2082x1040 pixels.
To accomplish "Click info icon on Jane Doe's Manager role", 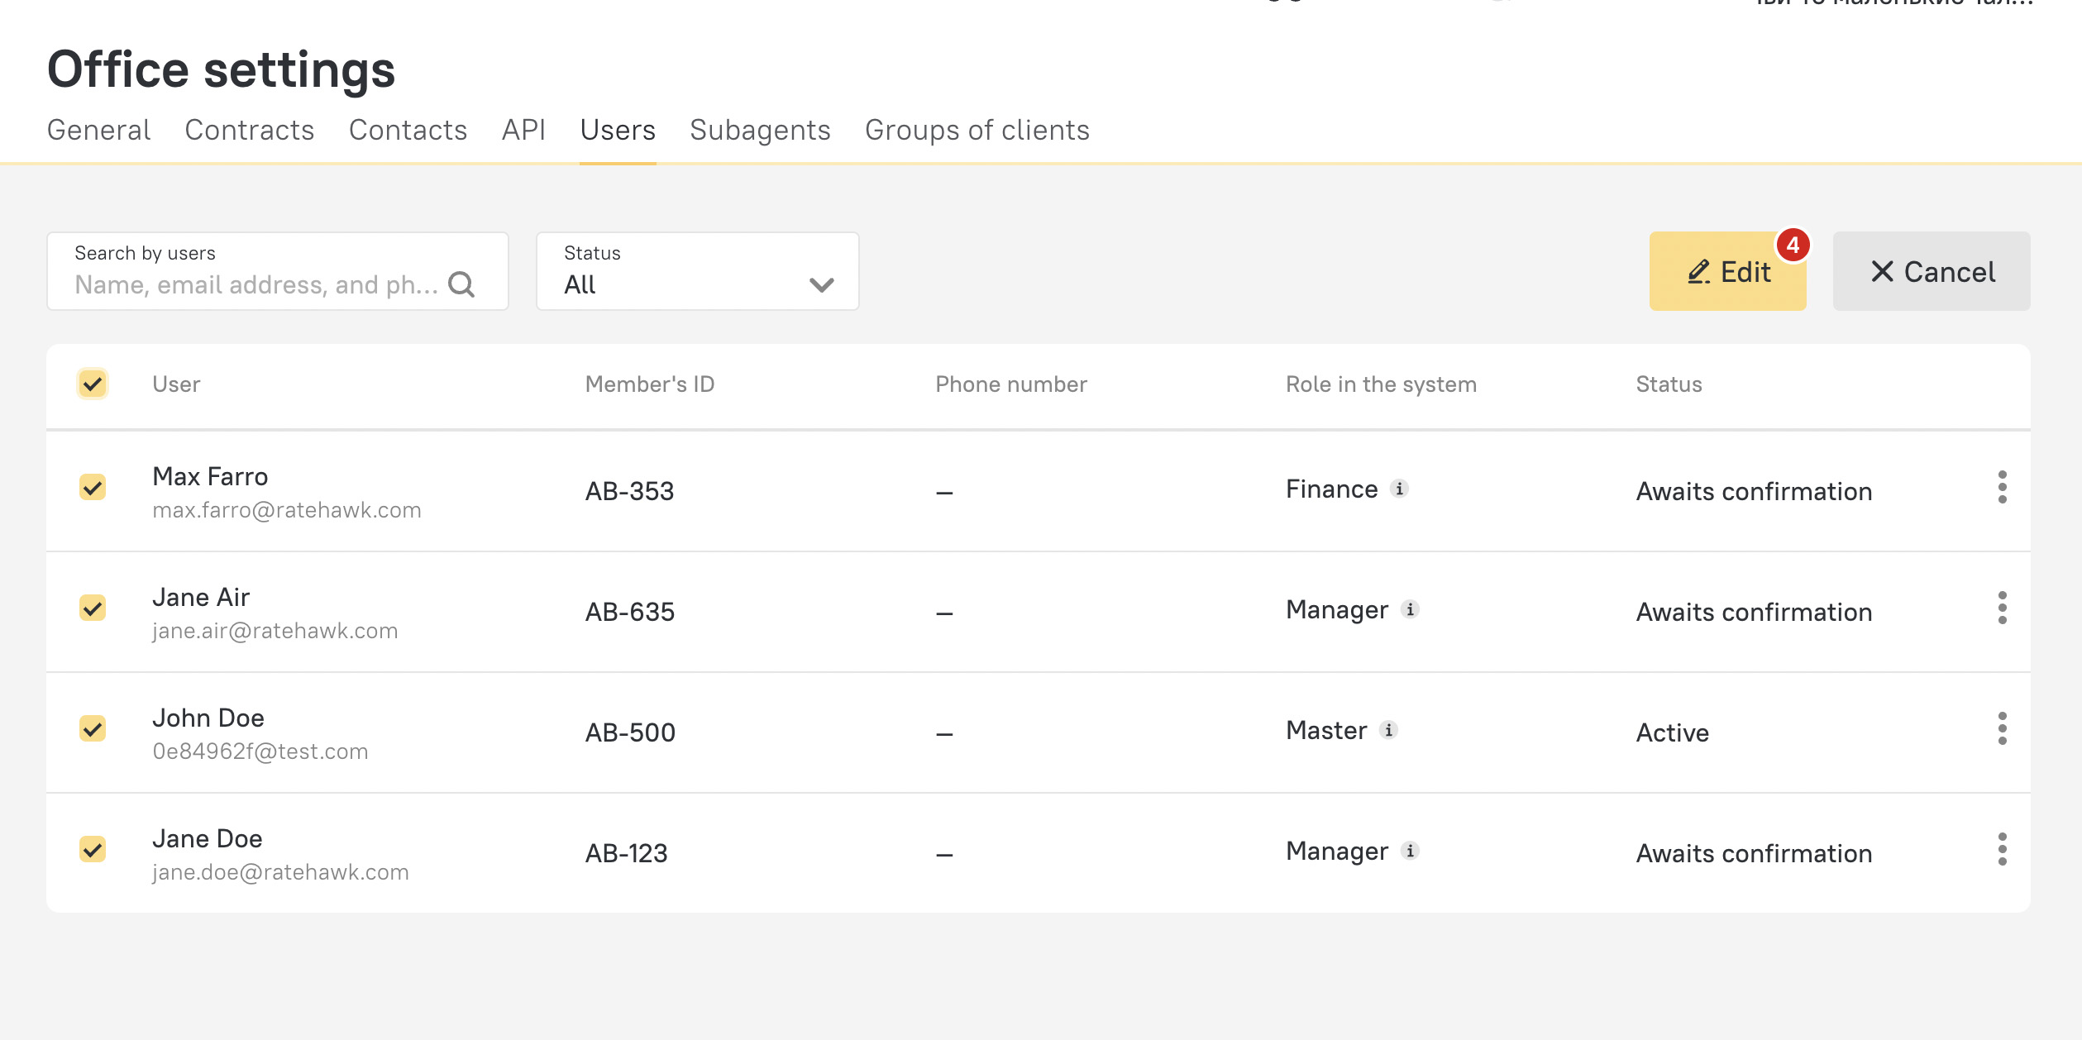I will coord(1410,851).
